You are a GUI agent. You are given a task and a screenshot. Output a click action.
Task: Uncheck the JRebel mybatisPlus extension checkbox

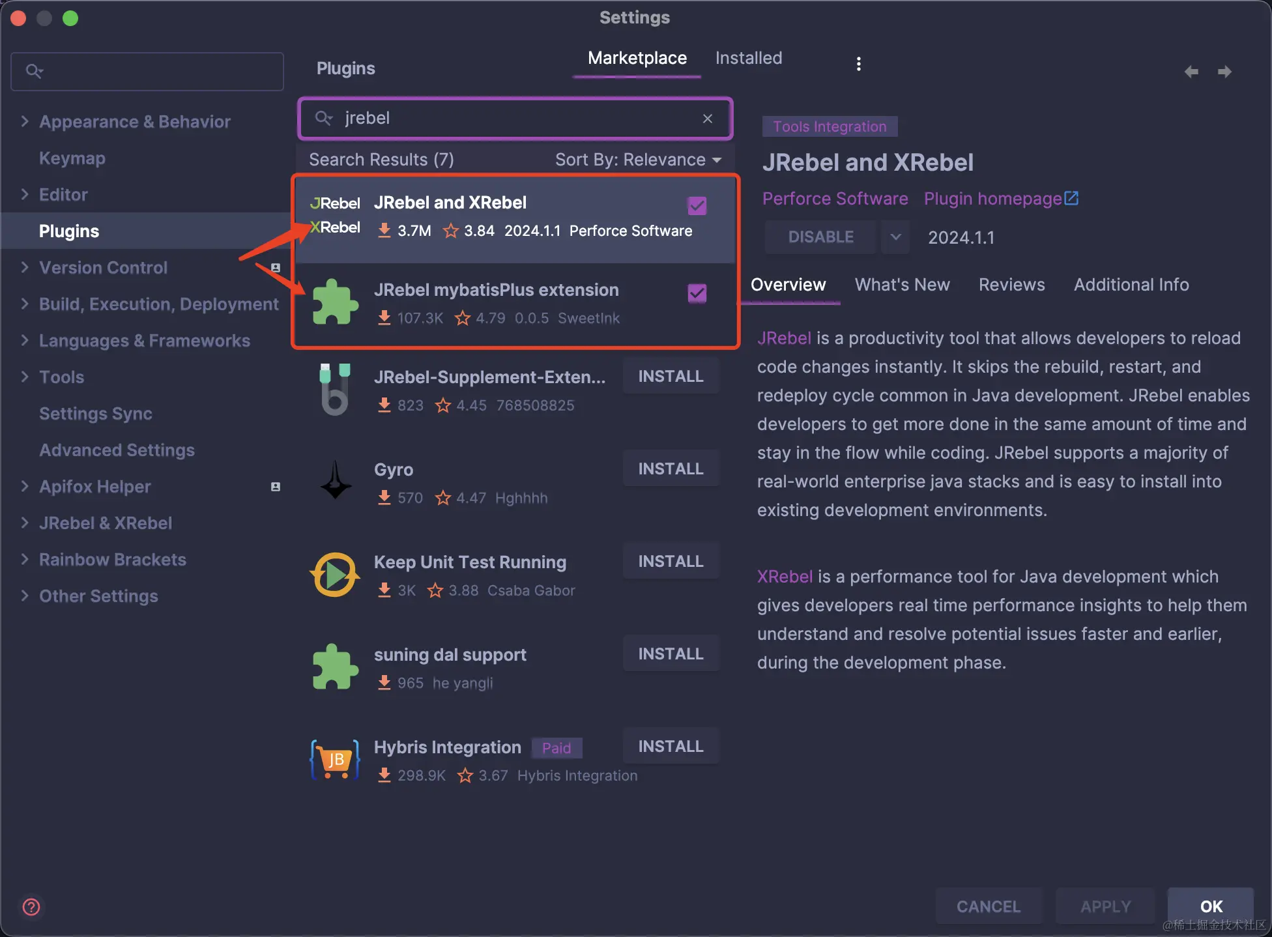697,293
